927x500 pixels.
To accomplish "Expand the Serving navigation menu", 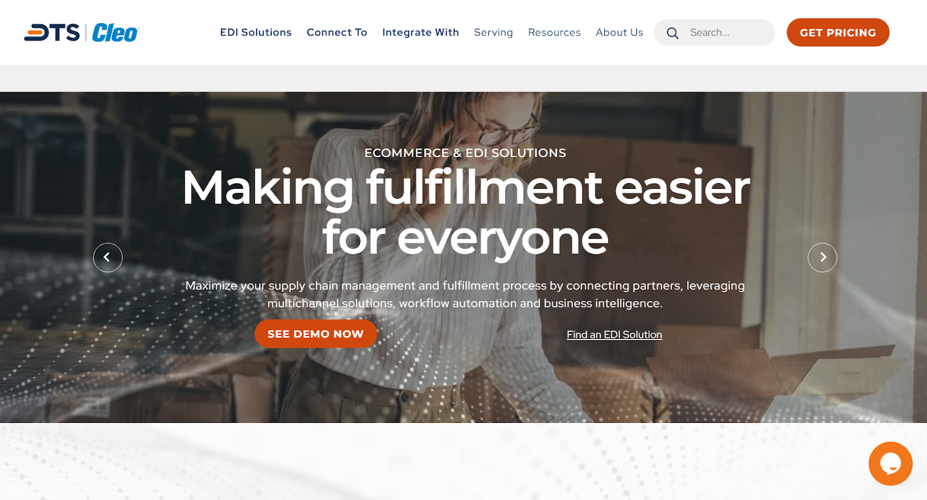I will [494, 32].
